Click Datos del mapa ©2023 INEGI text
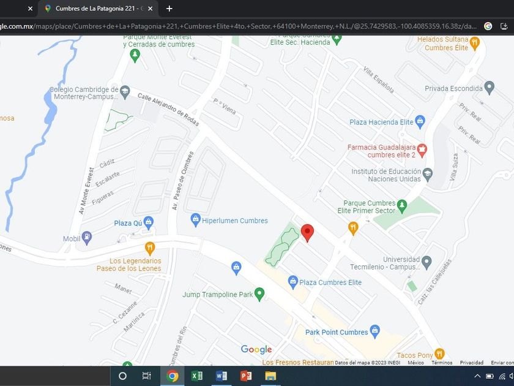514x386 pixels. (368, 363)
